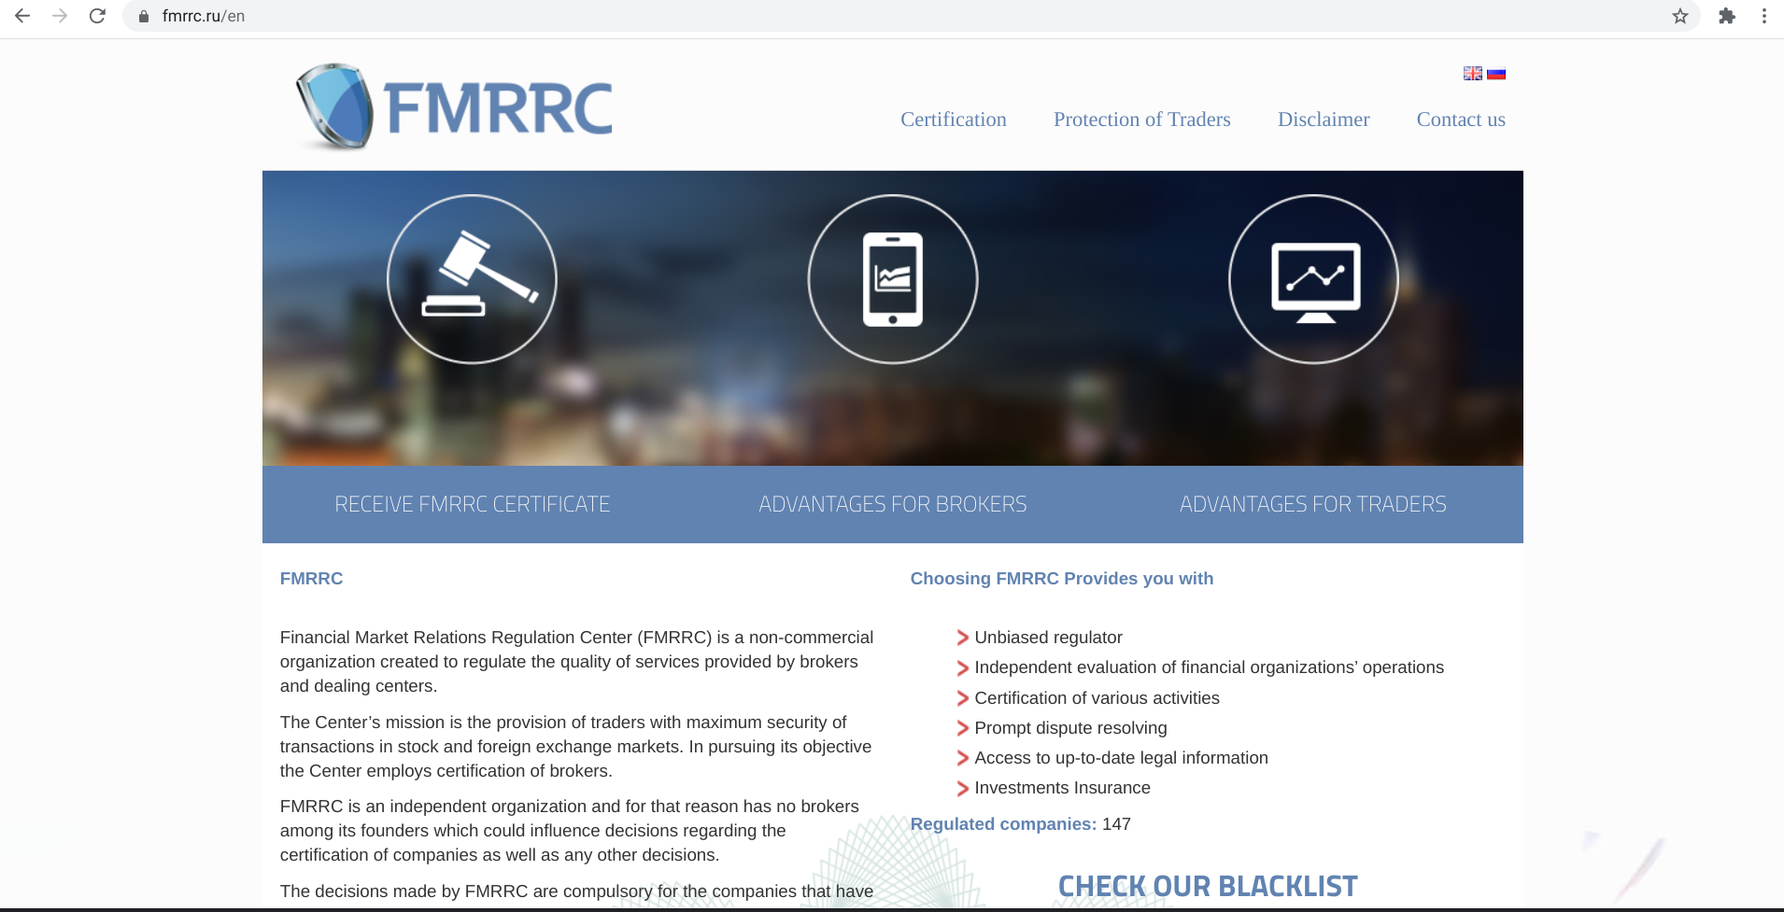Switch to English via UK flag
This screenshot has height=912, width=1784.
(x=1472, y=74)
